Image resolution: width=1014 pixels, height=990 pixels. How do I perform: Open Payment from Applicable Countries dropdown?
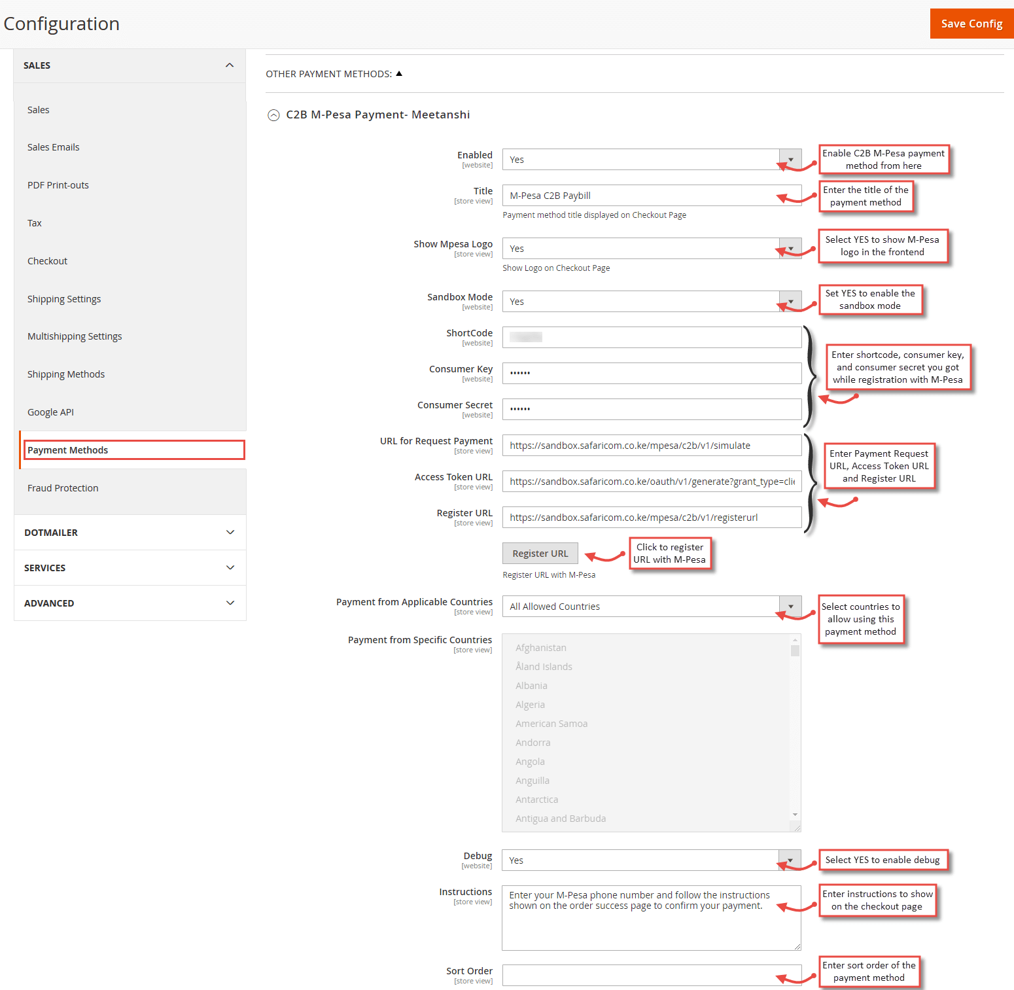click(x=652, y=607)
